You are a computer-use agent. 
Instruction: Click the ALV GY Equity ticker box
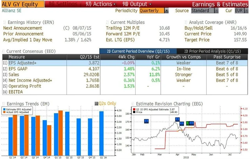pos(23,4)
